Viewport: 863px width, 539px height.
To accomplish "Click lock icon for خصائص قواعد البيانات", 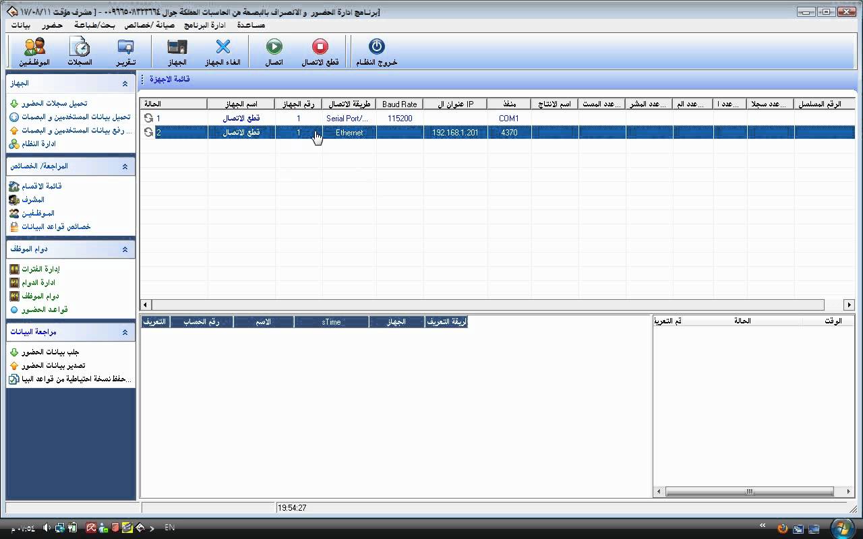I will [x=14, y=227].
